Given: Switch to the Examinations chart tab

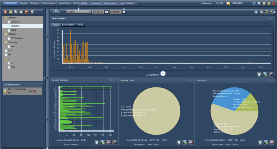Looking at the screenshot, I should (68, 25).
